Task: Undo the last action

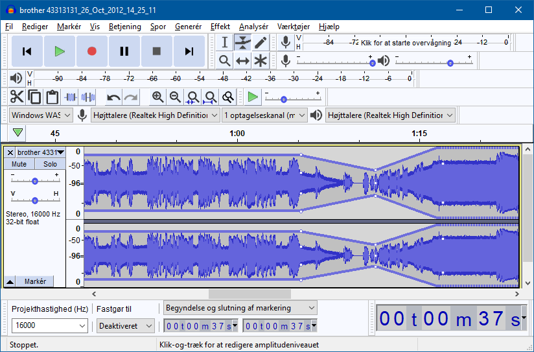Action: click(x=113, y=97)
